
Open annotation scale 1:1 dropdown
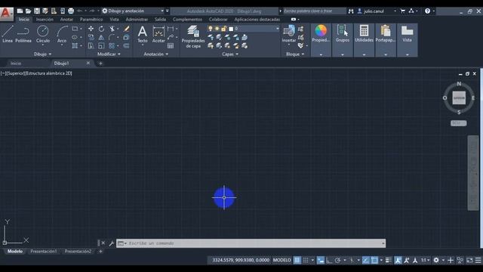click(426, 260)
